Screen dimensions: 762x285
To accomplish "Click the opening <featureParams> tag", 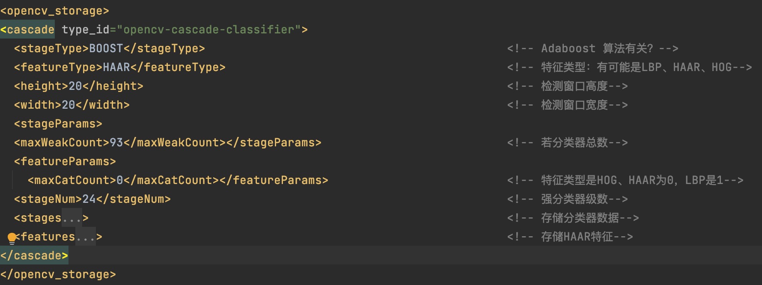I will 65,162.
